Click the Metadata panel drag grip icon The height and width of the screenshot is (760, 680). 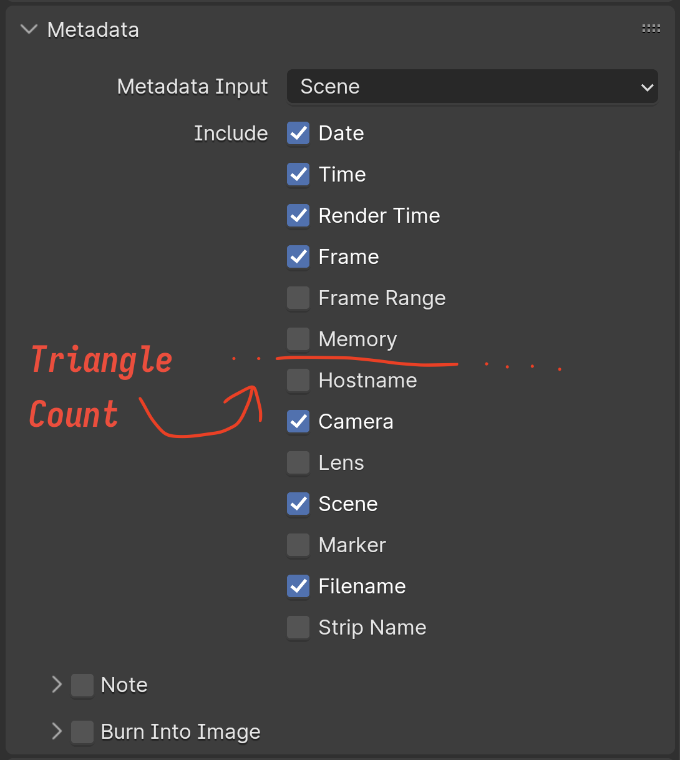point(651,29)
